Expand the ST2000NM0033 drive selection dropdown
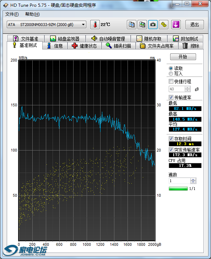 click(x=83, y=25)
